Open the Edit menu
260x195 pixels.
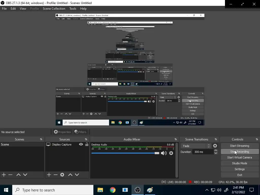pos(13,9)
